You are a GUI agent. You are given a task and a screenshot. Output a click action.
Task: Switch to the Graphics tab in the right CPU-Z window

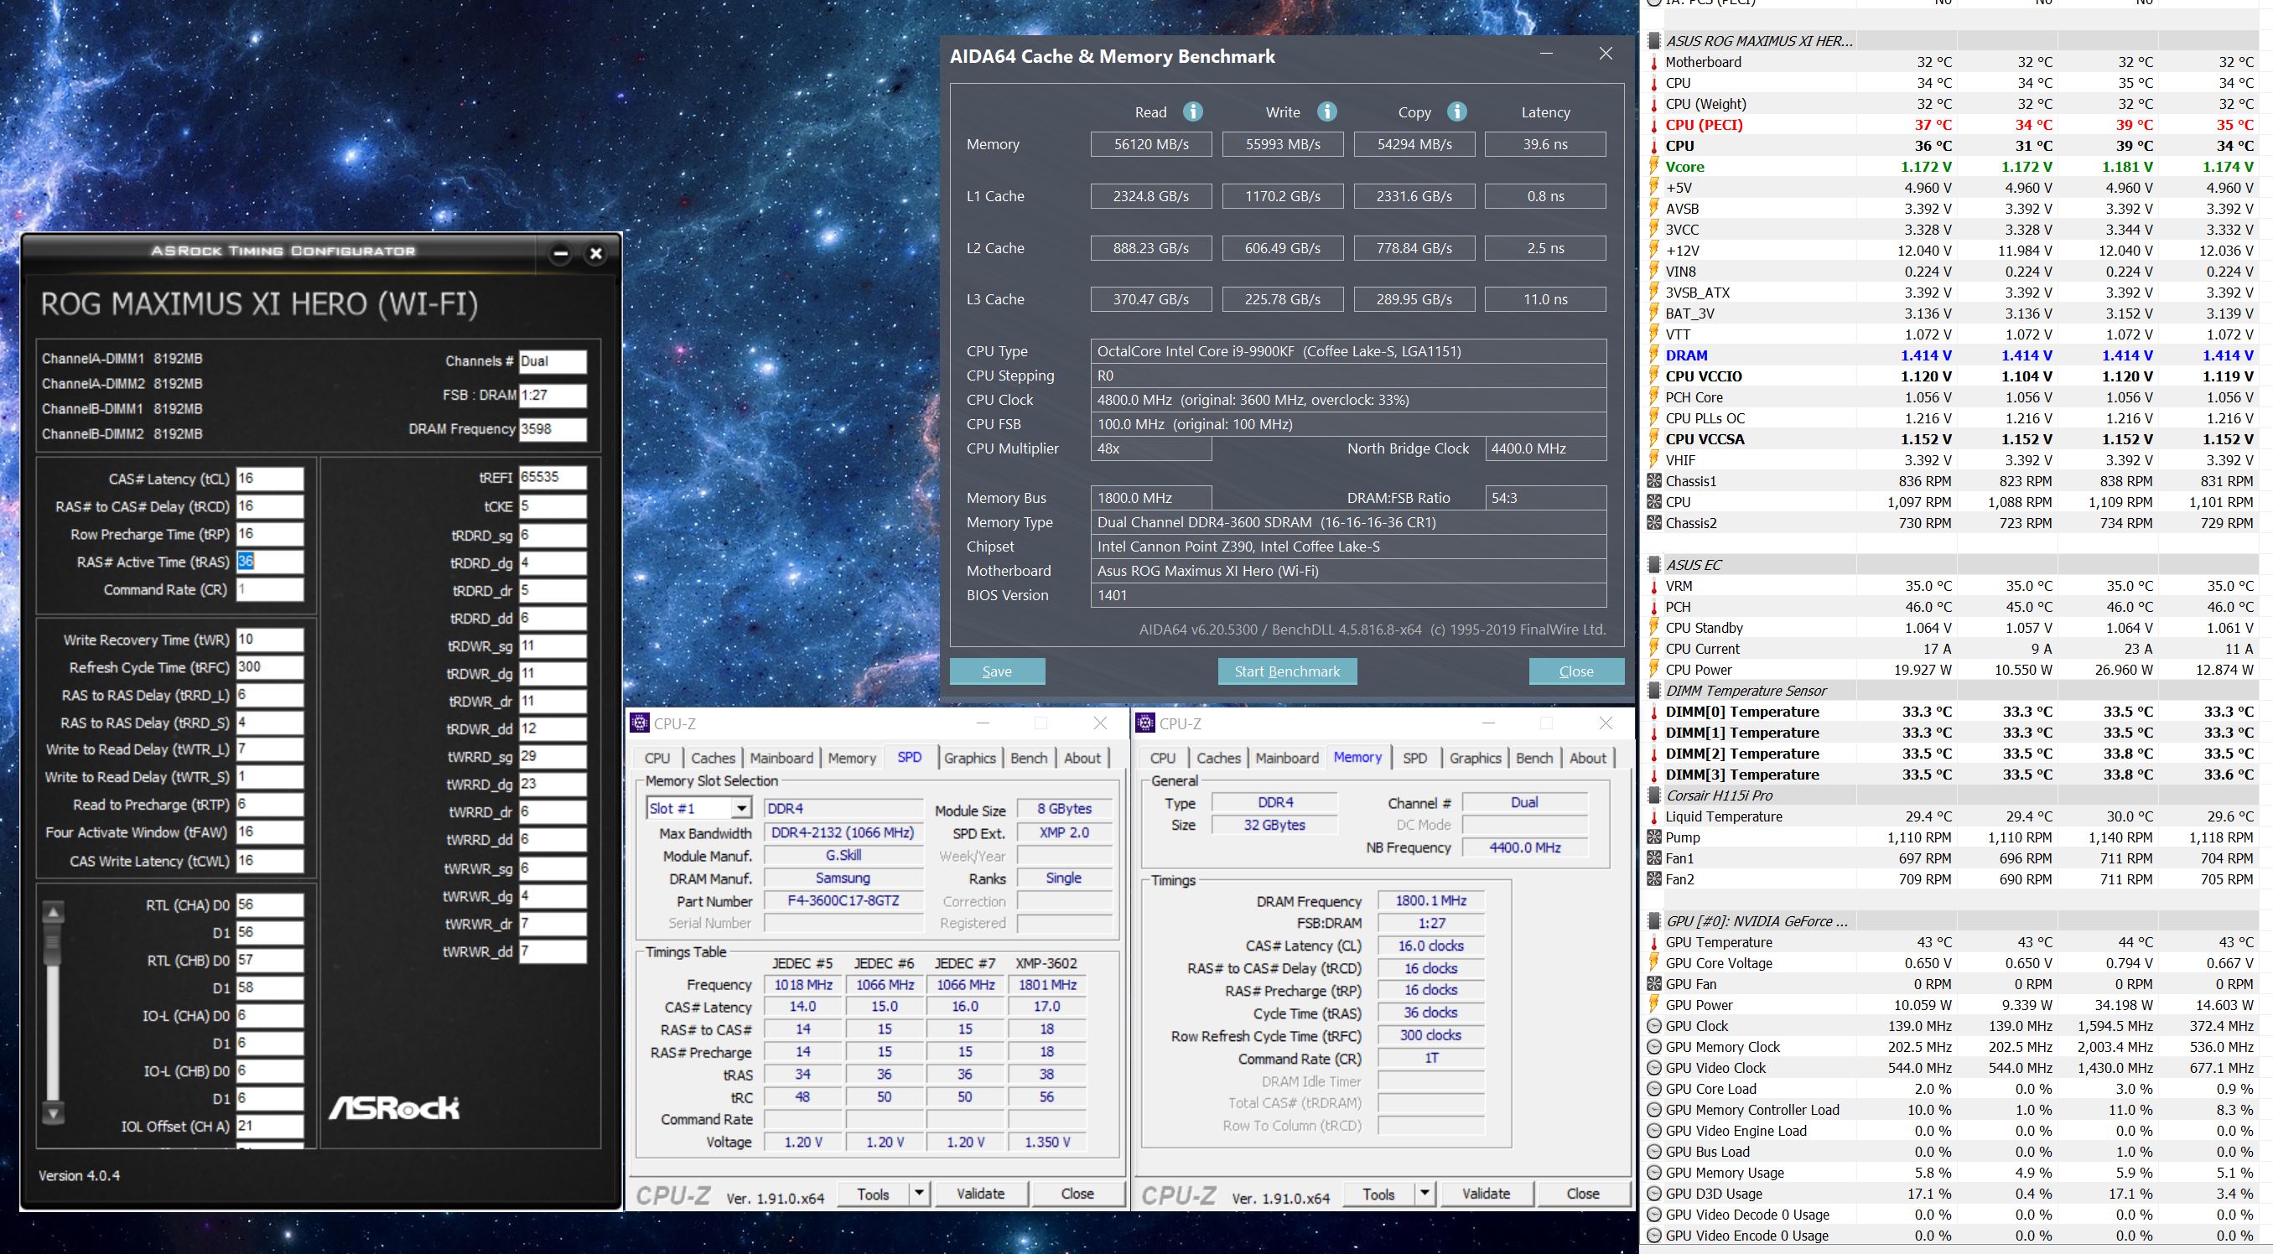click(1475, 759)
